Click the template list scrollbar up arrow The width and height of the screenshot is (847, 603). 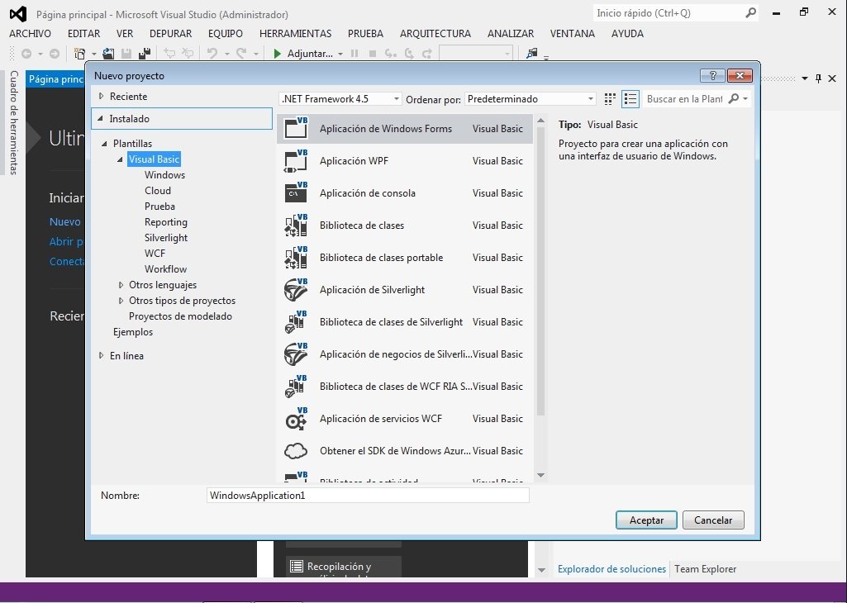(x=540, y=121)
